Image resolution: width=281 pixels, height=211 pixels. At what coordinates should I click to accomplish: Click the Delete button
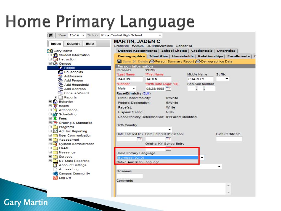pyautogui.click(x=140, y=61)
